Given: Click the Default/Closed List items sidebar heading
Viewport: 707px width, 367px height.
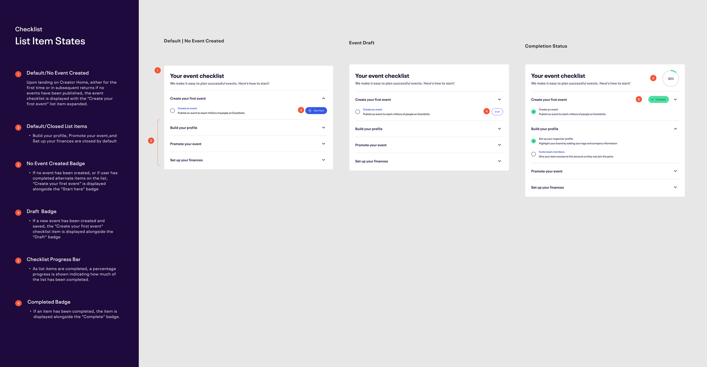Looking at the screenshot, I should tap(57, 126).
